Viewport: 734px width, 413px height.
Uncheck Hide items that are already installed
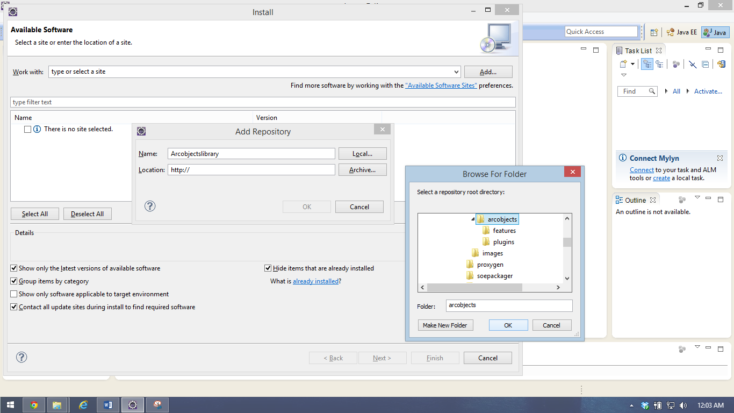click(267, 268)
